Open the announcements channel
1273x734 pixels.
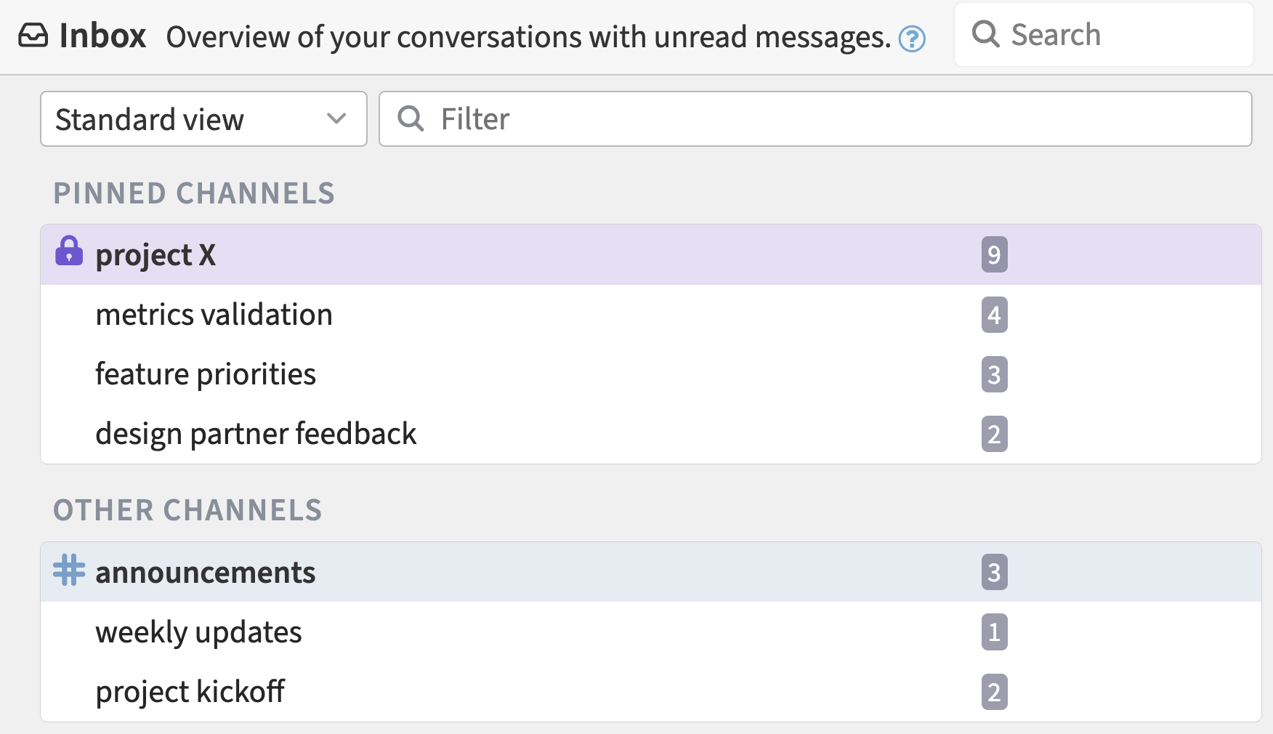[206, 572]
